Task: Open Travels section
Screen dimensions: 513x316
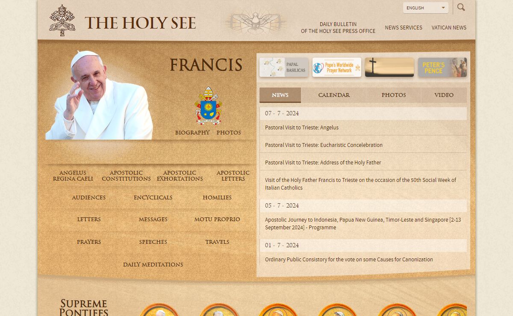Action: point(217,242)
